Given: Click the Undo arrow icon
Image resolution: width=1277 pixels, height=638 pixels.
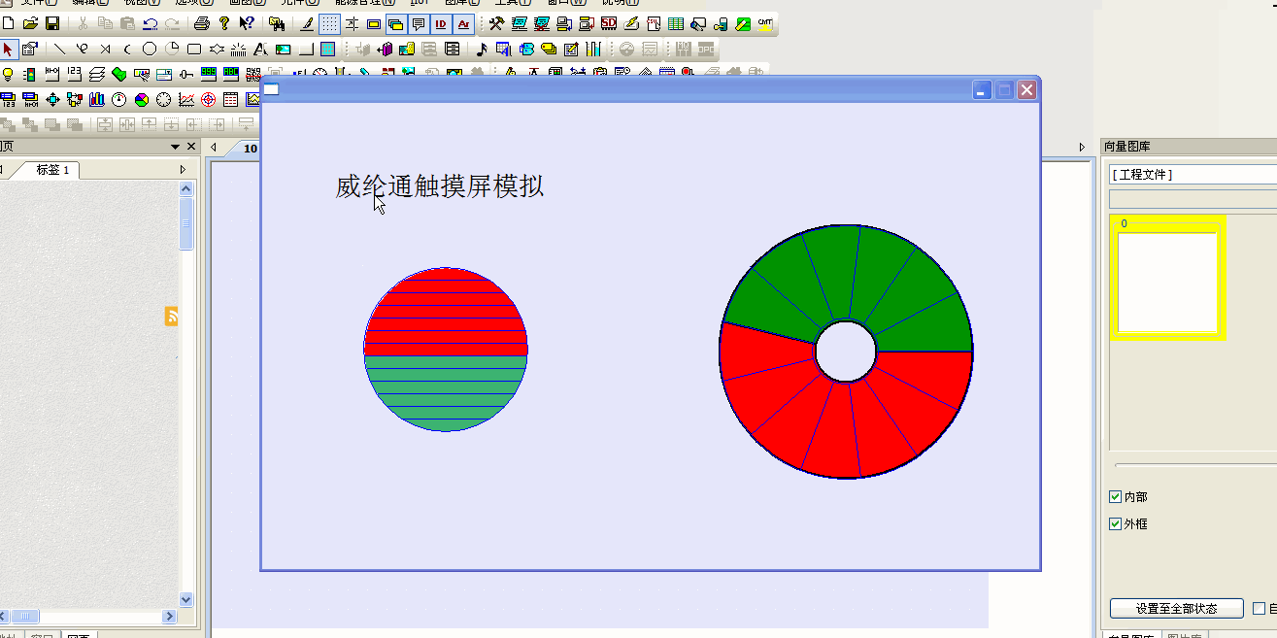Looking at the screenshot, I should point(151,23).
